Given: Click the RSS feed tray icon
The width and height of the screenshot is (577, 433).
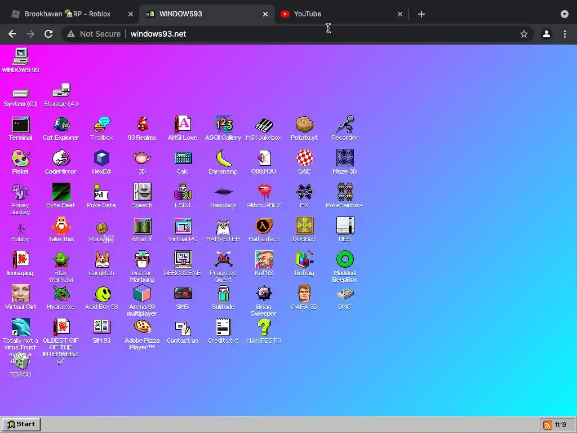Looking at the screenshot, I should point(548,425).
